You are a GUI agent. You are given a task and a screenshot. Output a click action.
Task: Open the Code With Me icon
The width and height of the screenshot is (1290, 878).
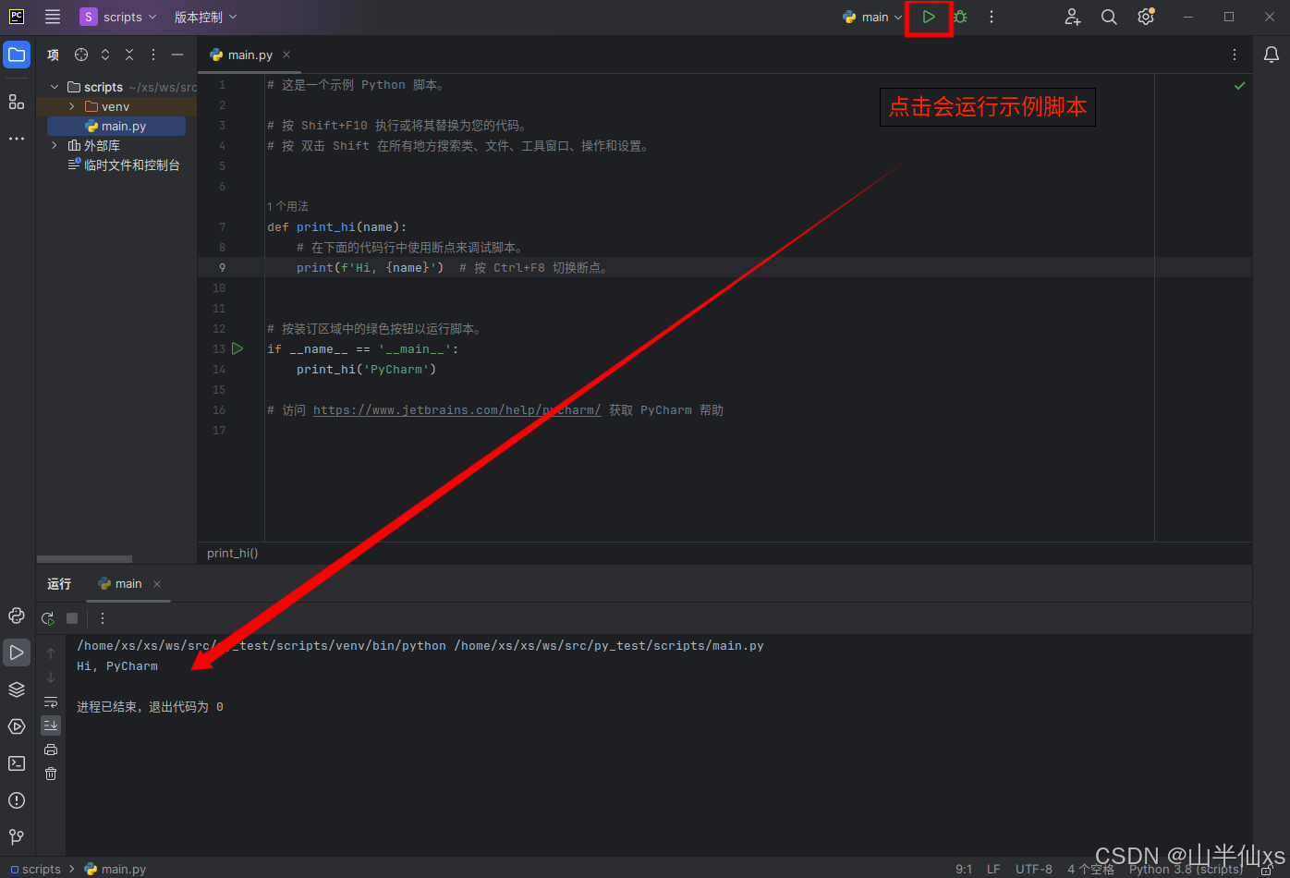click(1072, 17)
